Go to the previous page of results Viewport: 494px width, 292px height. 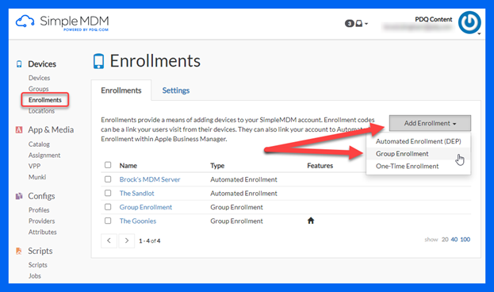(109, 240)
